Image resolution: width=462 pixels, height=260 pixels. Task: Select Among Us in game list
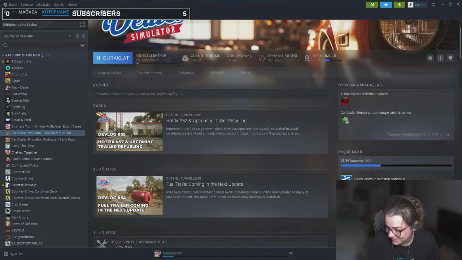19,74
